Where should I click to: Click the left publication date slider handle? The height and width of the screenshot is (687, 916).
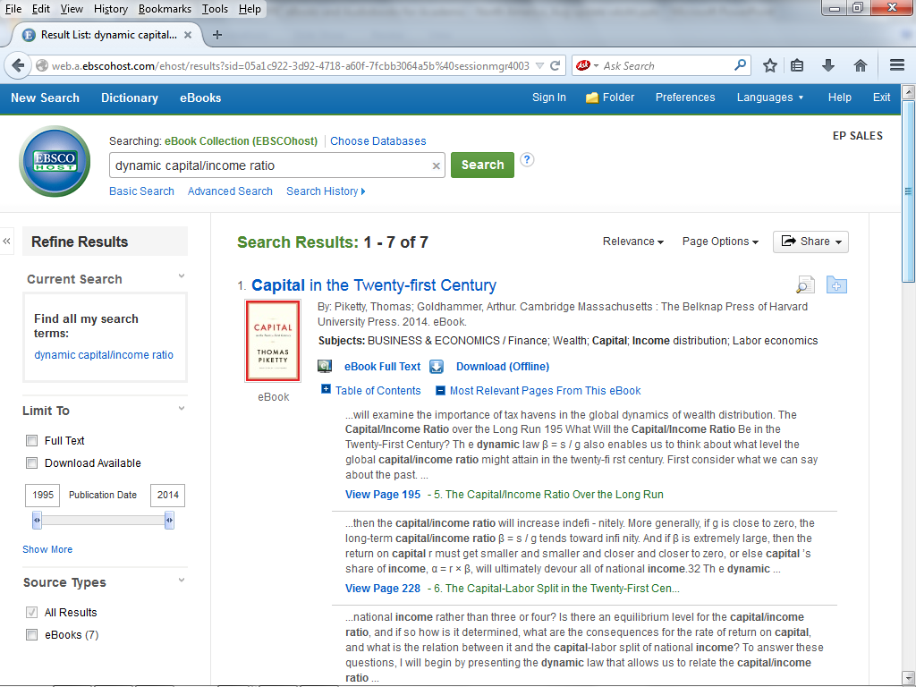[37, 520]
